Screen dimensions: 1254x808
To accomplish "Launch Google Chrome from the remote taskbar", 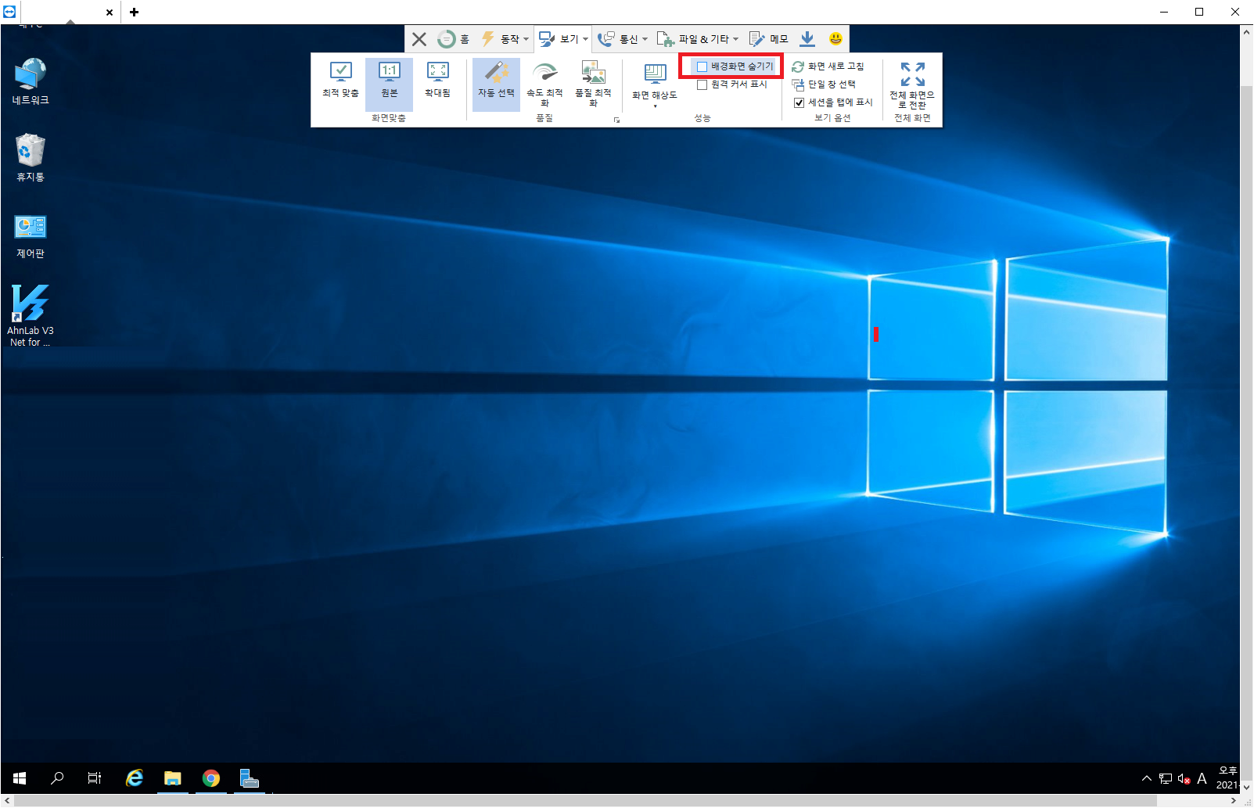I will 210,778.
